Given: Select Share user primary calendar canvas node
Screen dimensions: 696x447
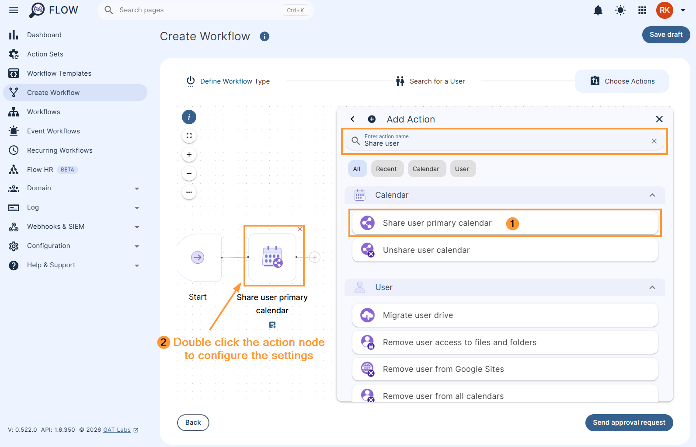Looking at the screenshot, I should (x=272, y=257).
